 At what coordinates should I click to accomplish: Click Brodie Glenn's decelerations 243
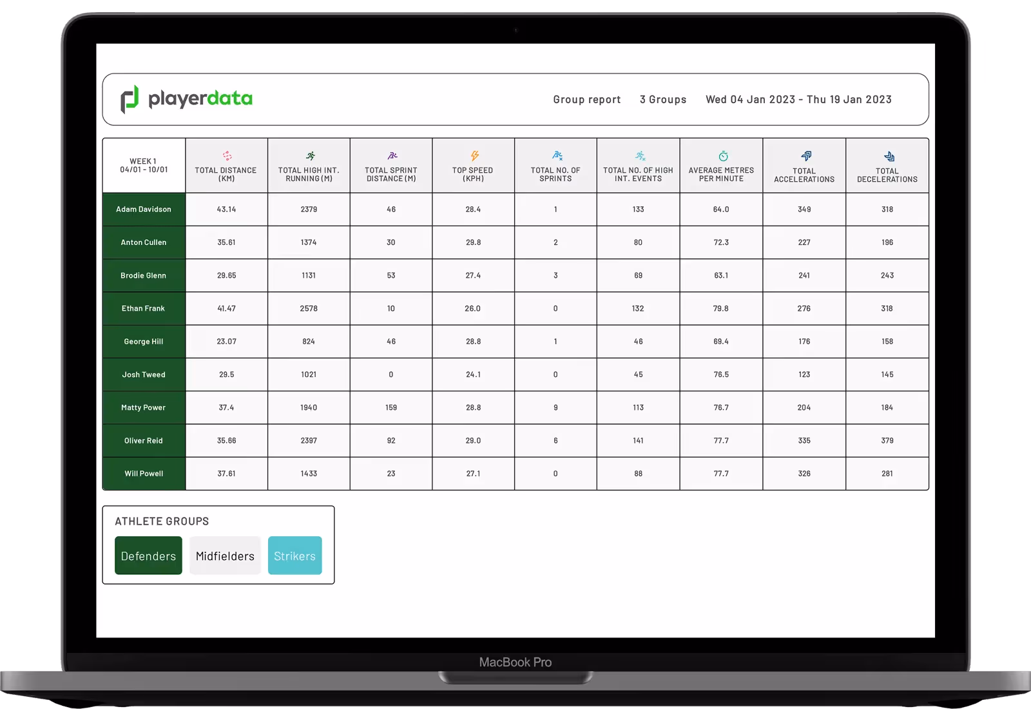pyautogui.click(x=887, y=275)
